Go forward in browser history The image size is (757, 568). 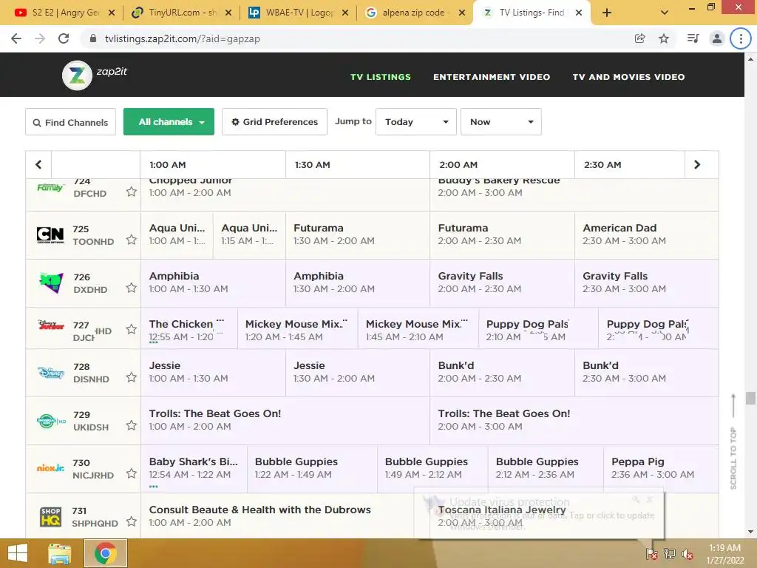point(40,38)
